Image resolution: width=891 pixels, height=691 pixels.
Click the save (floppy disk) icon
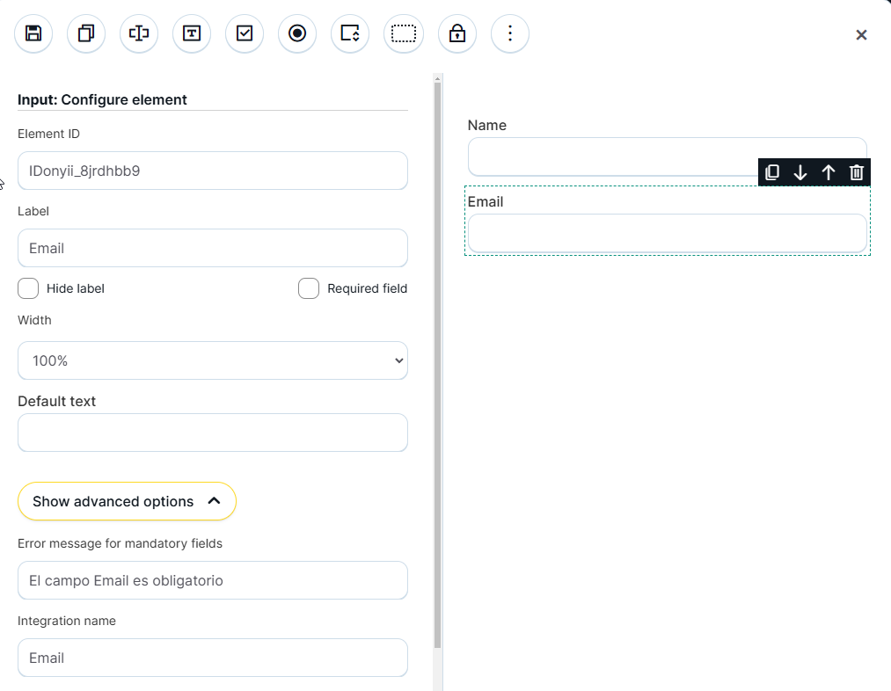[x=33, y=34]
